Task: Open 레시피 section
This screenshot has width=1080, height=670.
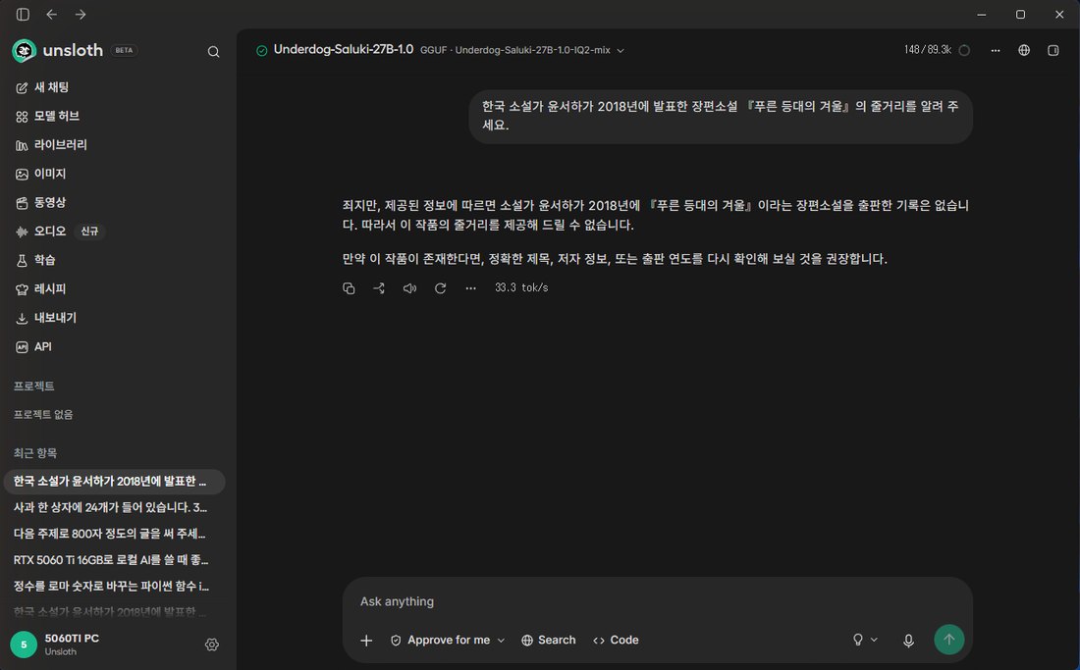Action: click(40, 289)
